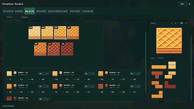The height and width of the screenshot is (109, 194).
Task: Select darkest waffle block #6 on the canvas
Action: pyautogui.click(x=67, y=49)
